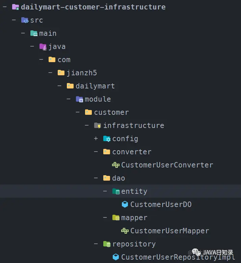
Task: Click the infrastructure folder icon
Action: coord(98,126)
